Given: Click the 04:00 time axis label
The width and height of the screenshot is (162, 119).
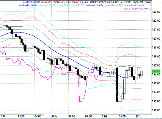Looking at the screenshot, I should tap(38, 116).
